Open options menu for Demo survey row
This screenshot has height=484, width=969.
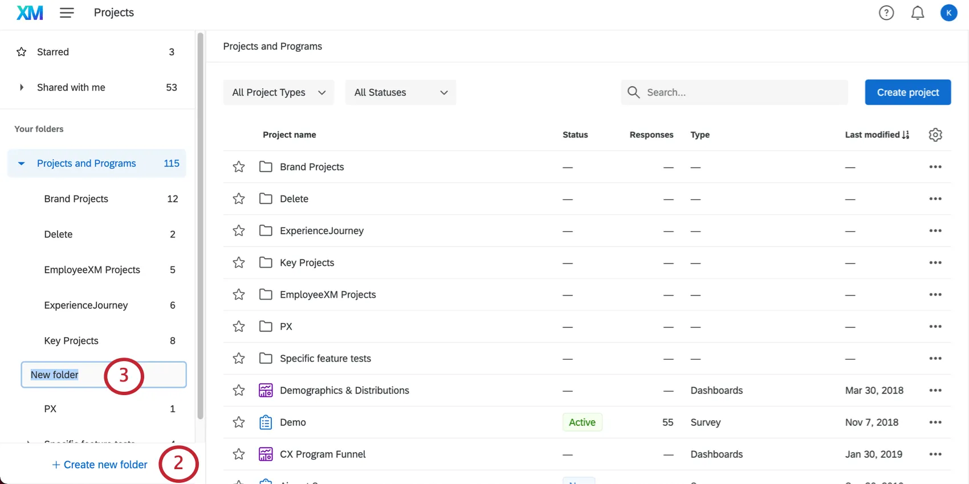[x=935, y=423]
